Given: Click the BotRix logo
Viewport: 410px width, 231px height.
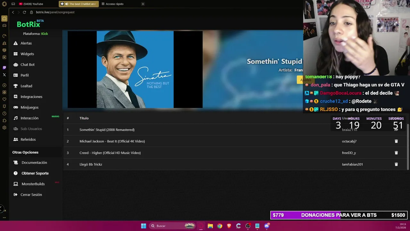Looking at the screenshot, I should click(x=30, y=24).
